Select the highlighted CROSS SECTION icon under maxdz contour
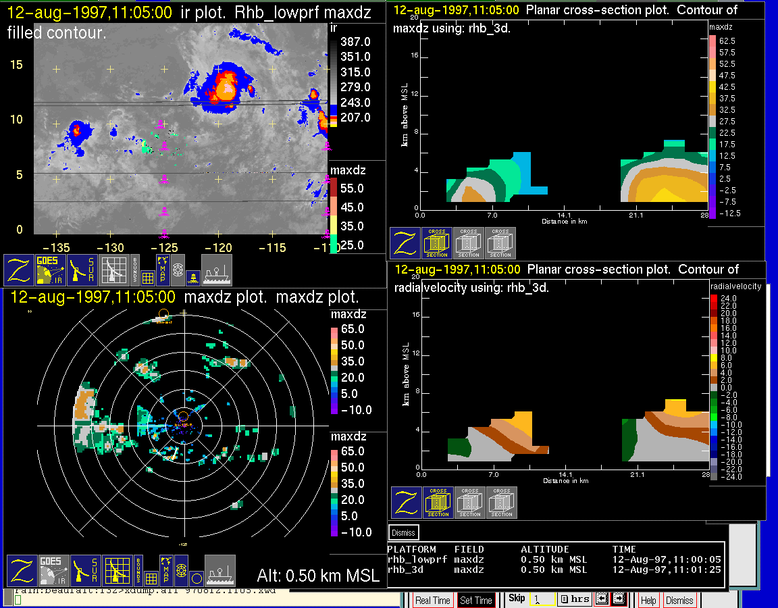 point(437,243)
